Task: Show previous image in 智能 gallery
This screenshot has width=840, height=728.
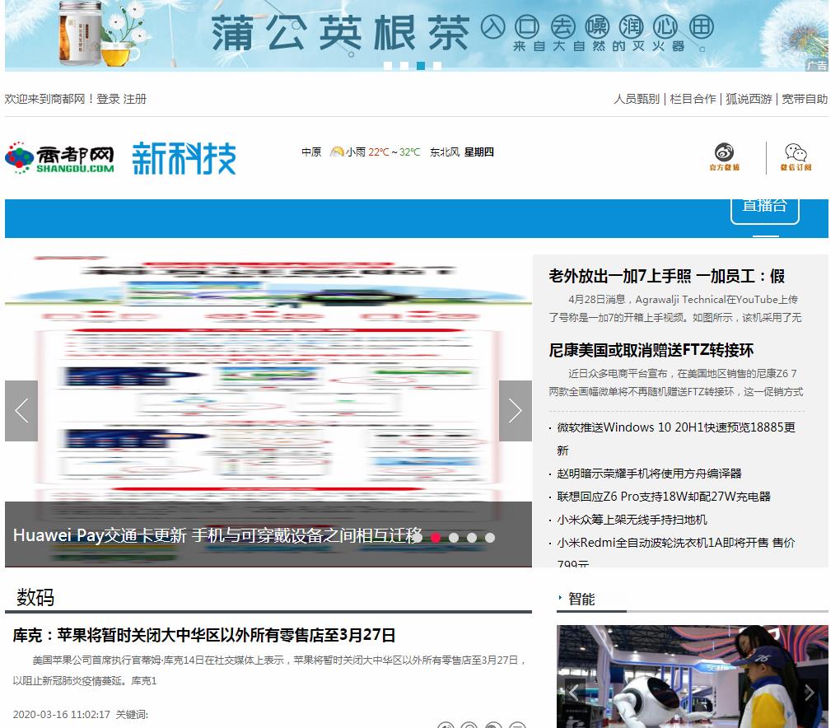Action: [573, 692]
